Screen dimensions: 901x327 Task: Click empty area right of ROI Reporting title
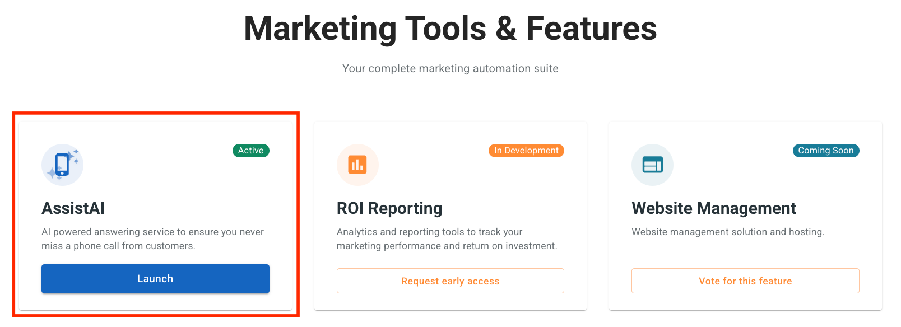(x=504, y=208)
